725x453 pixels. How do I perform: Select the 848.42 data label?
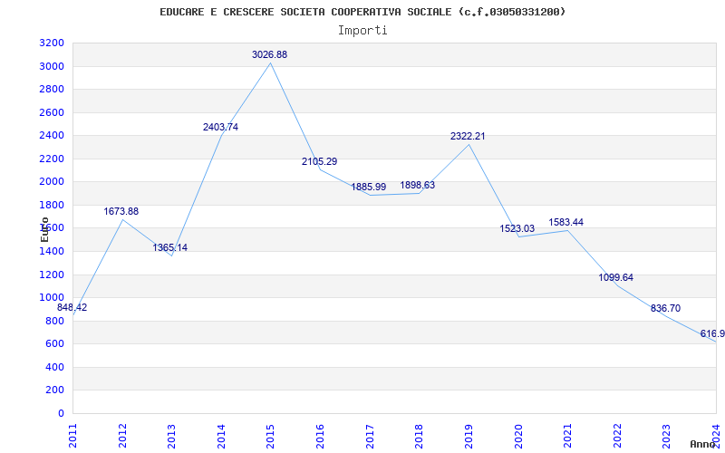72,307
